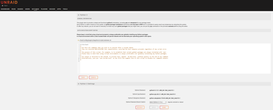
Task: Go to the Shares page
Action: tap(20, 9)
